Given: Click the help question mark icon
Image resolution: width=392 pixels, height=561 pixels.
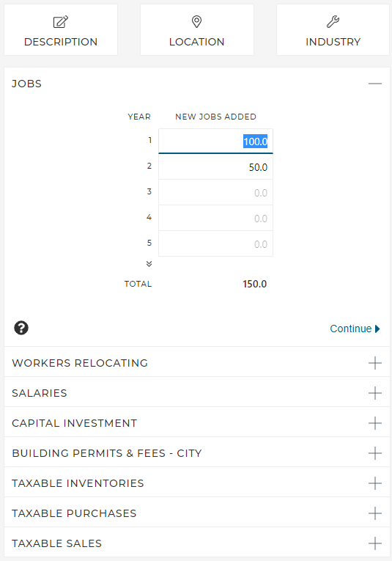Looking at the screenshot, I should click(21, 328).
